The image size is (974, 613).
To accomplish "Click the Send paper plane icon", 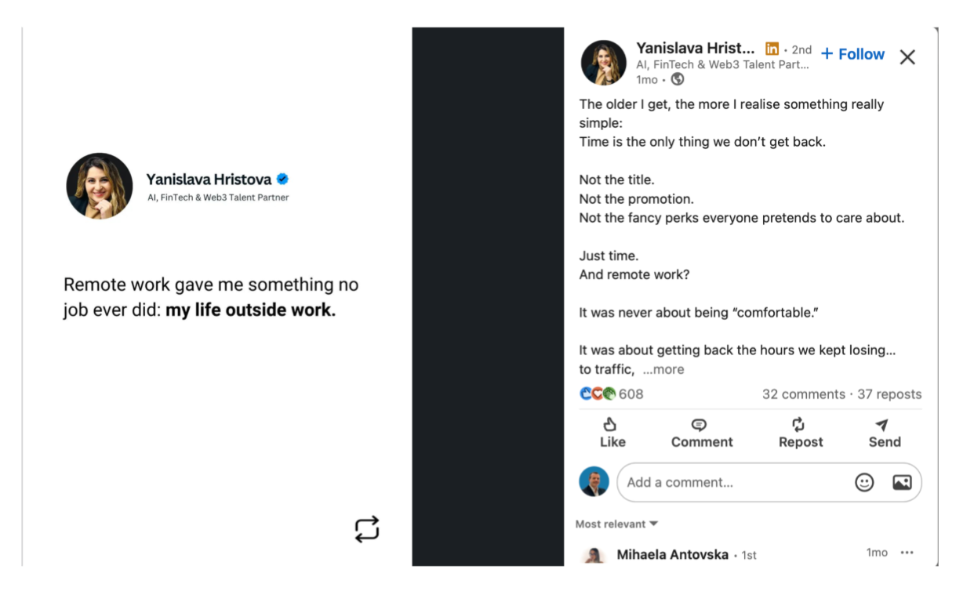I will coord(882,425).
